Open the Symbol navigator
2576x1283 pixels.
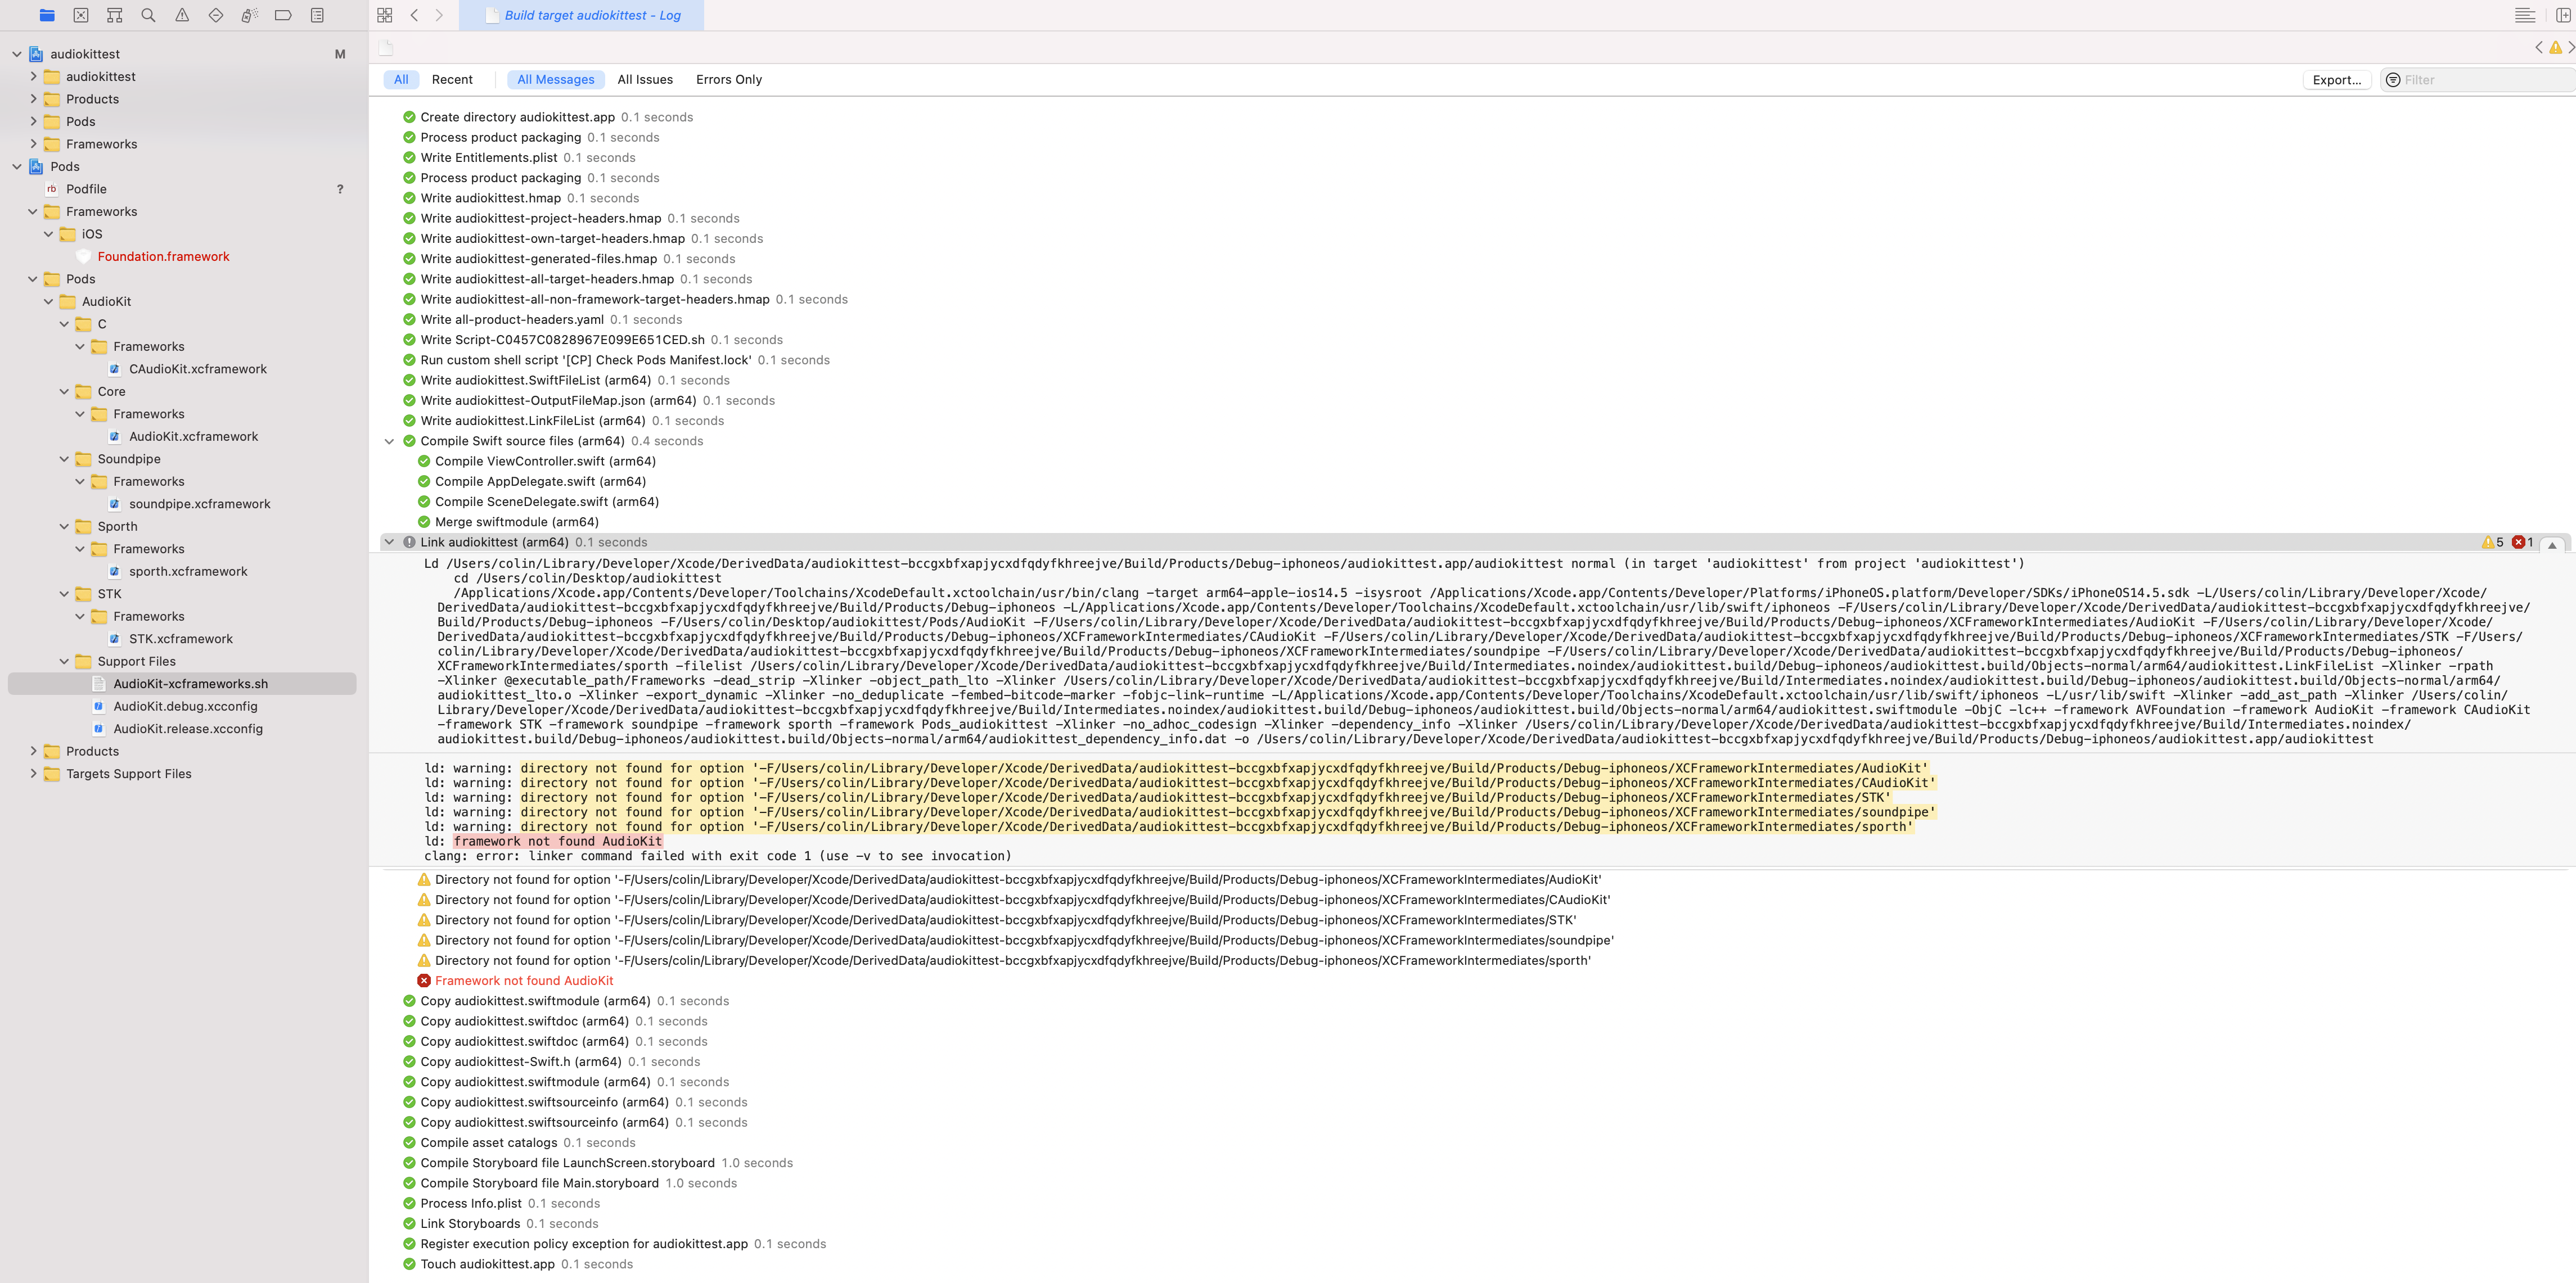[x=115, y=15]
